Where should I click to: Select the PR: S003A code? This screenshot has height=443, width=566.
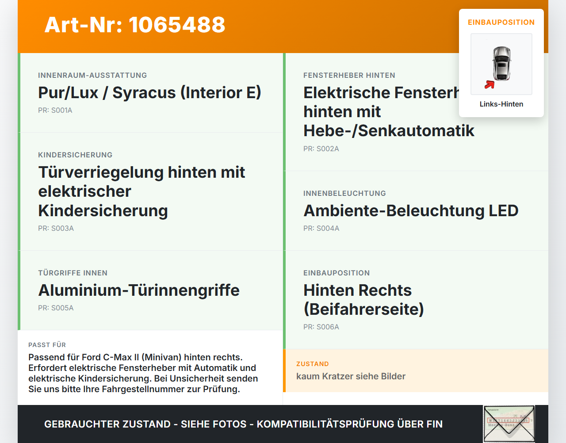tap(56, 228)
